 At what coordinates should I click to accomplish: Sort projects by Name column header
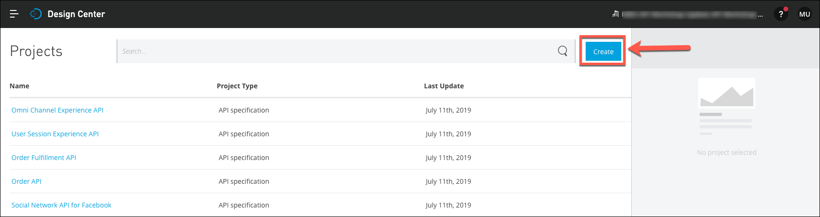pos(19,86)
